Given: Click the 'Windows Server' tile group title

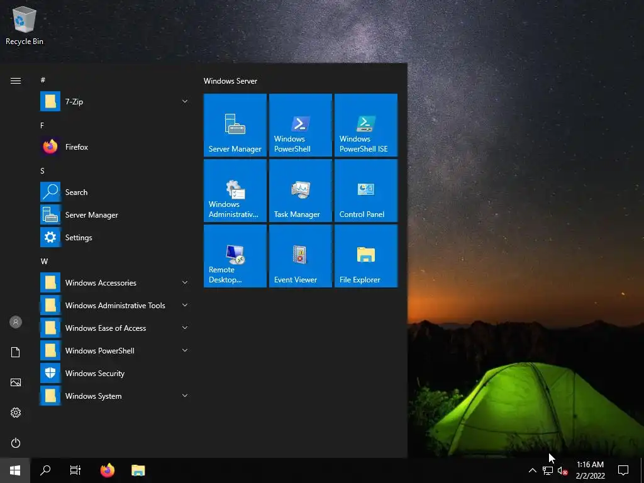Looking at the screenshot, I should pos(230,81).
